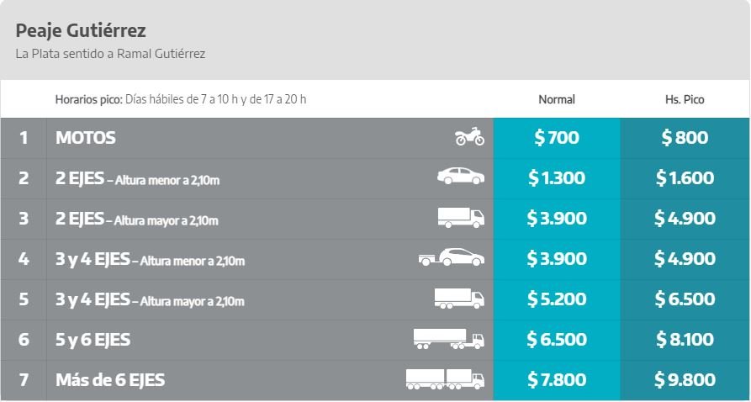Click the semi-trailer truck icon for 5 y 6 EJES
Screen dimensions: 751x402
(448, 339)
